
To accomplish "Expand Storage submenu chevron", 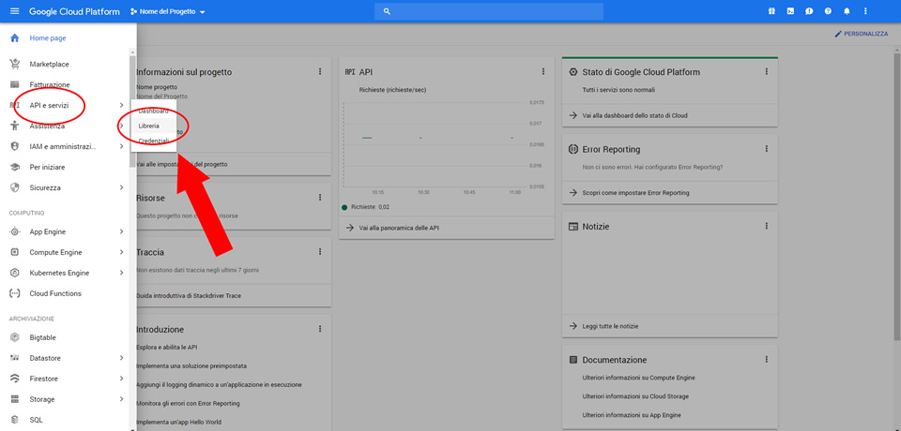I will click(121, 399).
